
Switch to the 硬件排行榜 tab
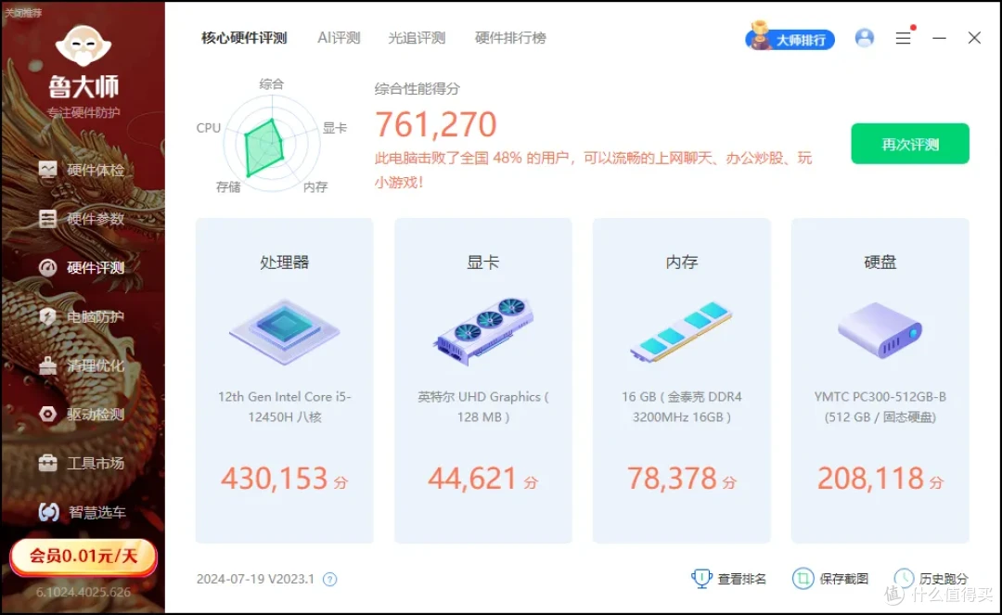pos(510,38)
